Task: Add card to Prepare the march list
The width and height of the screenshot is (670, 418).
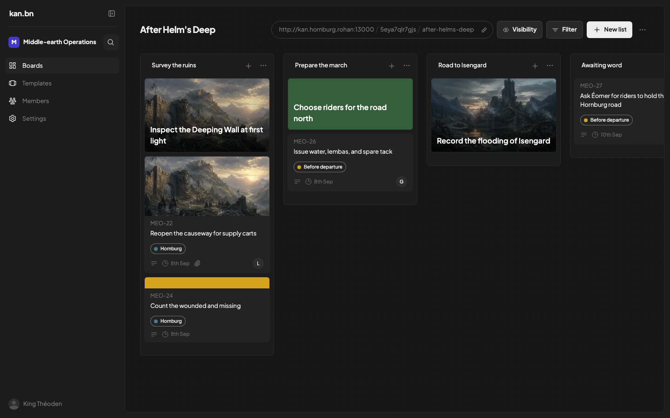Action: 392,66
